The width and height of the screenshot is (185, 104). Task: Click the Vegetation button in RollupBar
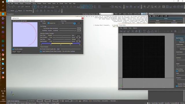(x=157, y=23)
